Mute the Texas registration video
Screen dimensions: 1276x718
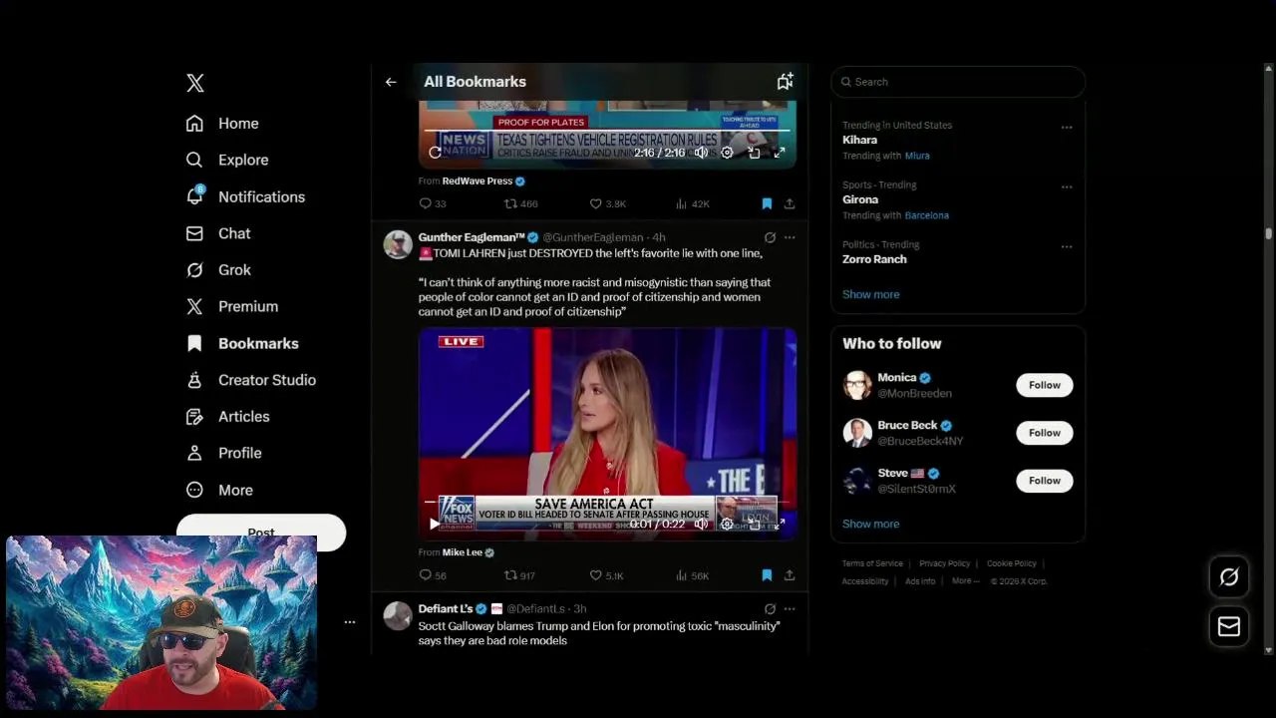point(701,153)
